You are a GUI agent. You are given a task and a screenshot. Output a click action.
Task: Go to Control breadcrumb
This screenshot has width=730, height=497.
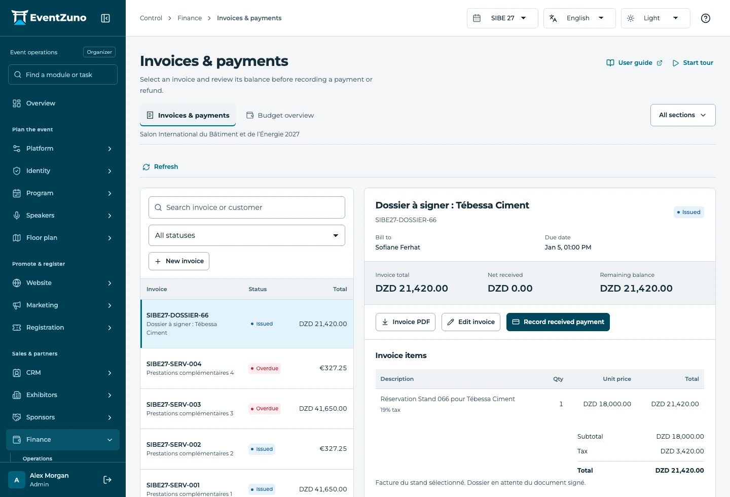click(151, 18)
